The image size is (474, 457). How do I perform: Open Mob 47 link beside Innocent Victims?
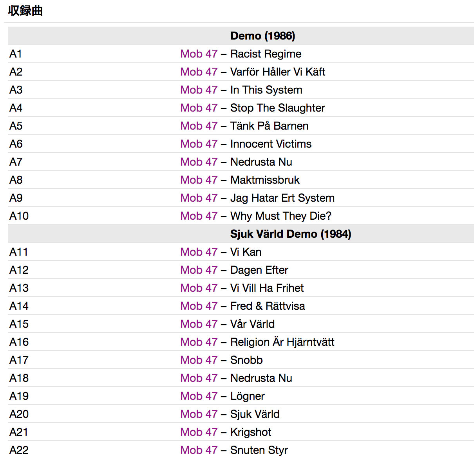tap(199, 144)
